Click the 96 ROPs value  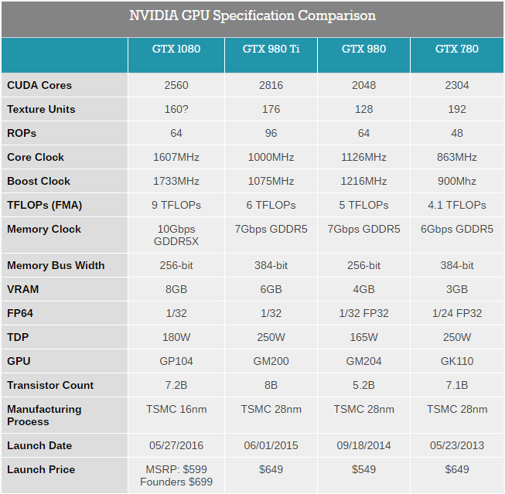(x=271, y=133)
